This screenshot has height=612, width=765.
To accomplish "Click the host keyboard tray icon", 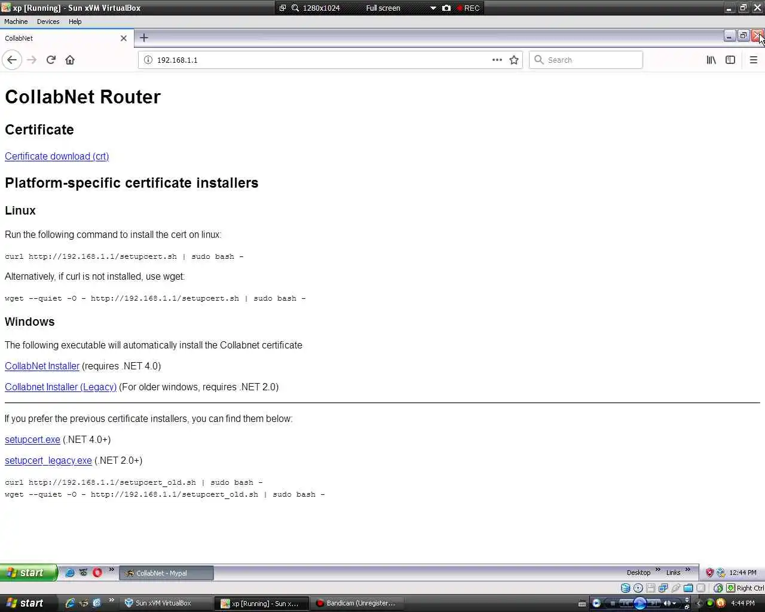I will coord(582,604).
